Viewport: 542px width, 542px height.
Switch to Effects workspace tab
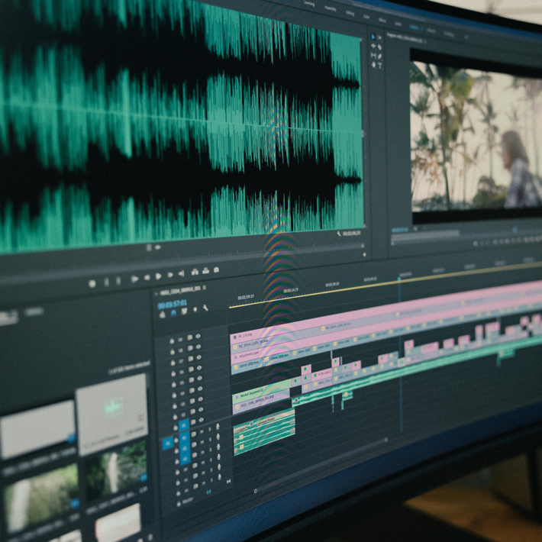[382, 21]
